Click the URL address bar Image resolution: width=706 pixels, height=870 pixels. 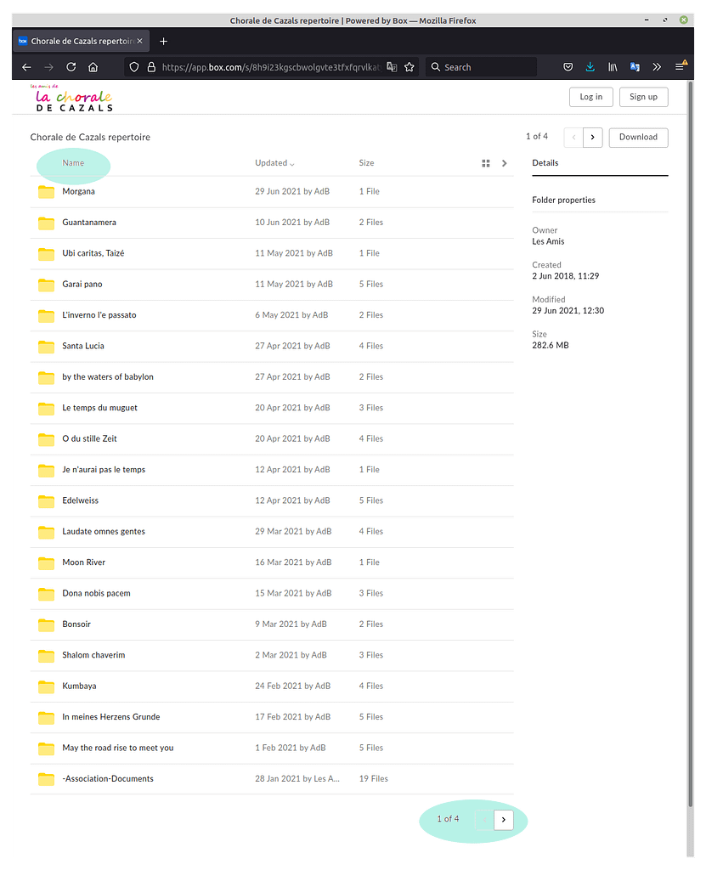[271, 67]
